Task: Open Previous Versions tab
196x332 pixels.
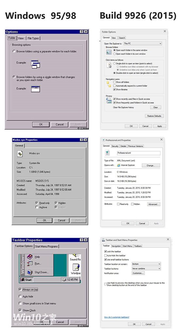Action: pyautogui.click(x=135, y=146)
